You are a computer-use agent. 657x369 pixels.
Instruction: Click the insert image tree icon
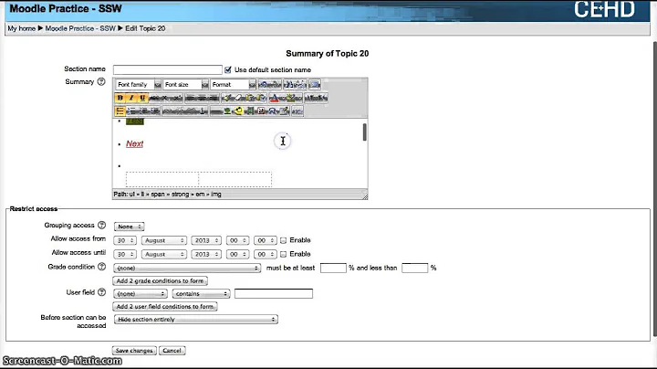(227, 111)
